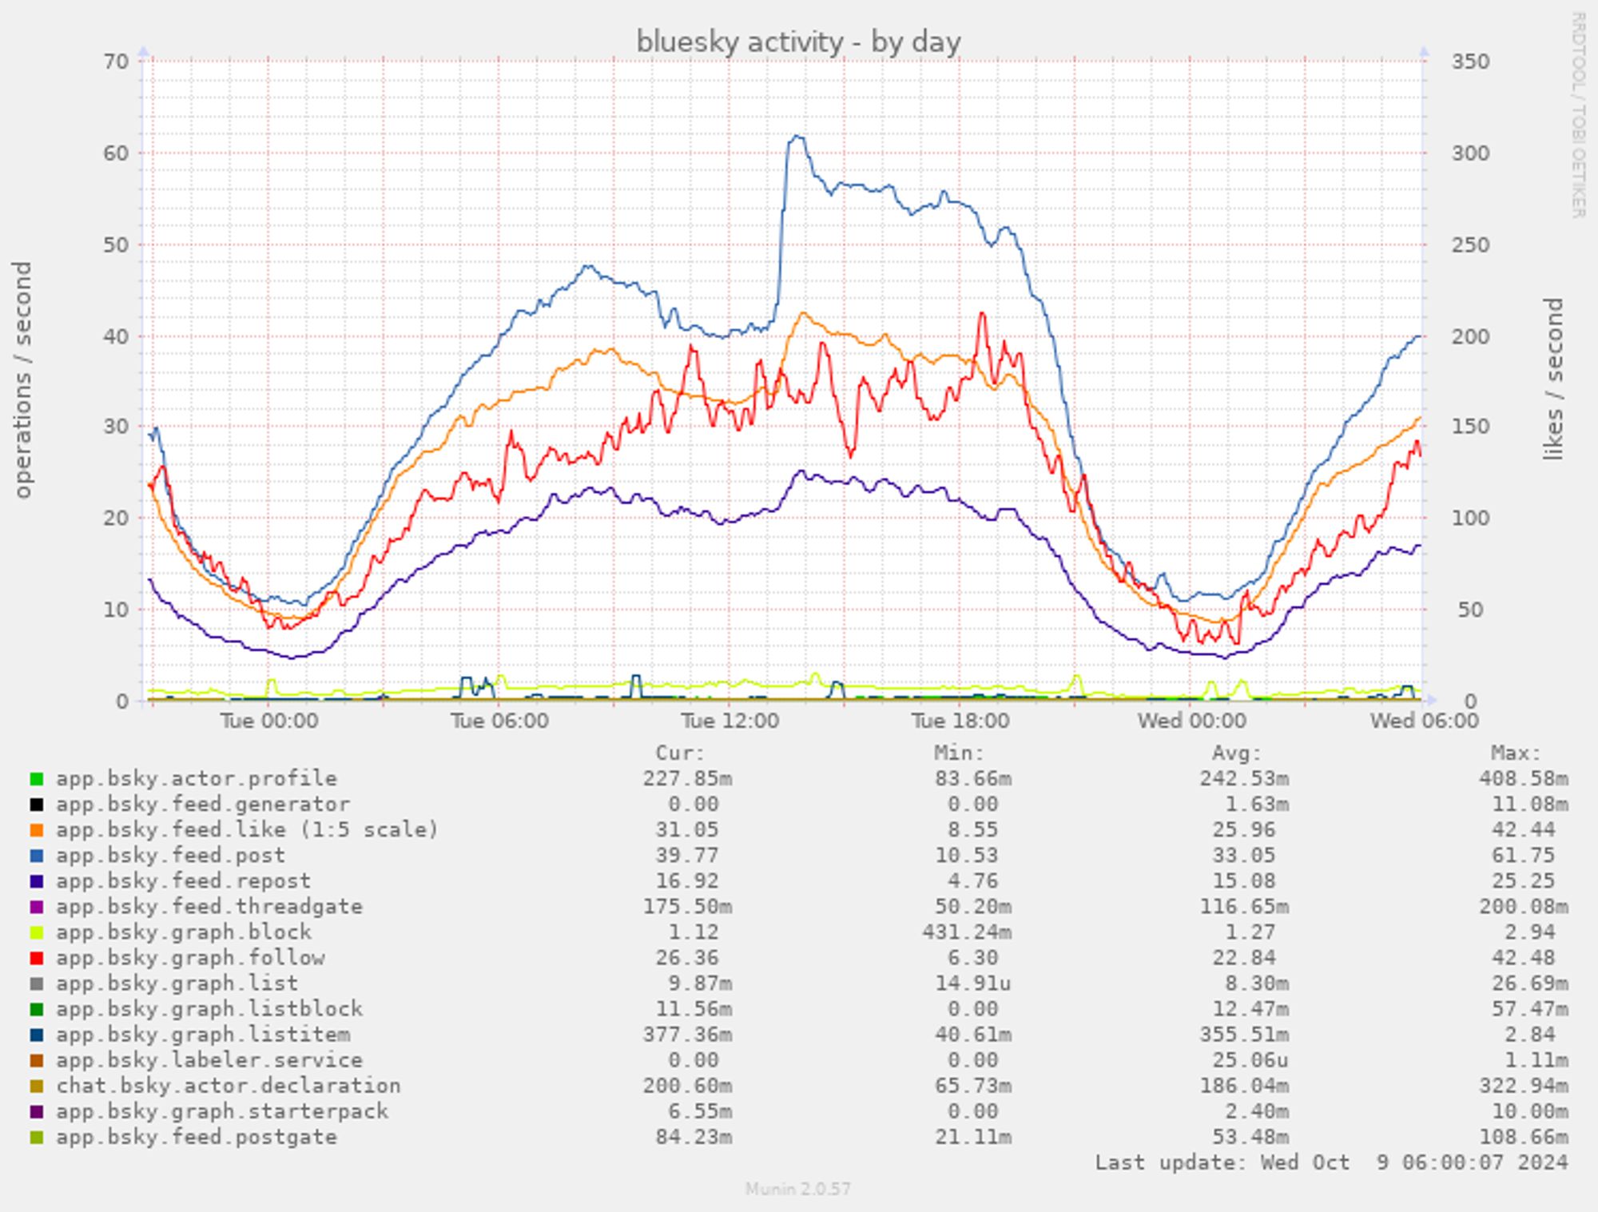Viewport: 1598px width, 1212px height.
Task: Click the app.bsky.graph.starterpack purple swatch
Action: [37, 1111]
